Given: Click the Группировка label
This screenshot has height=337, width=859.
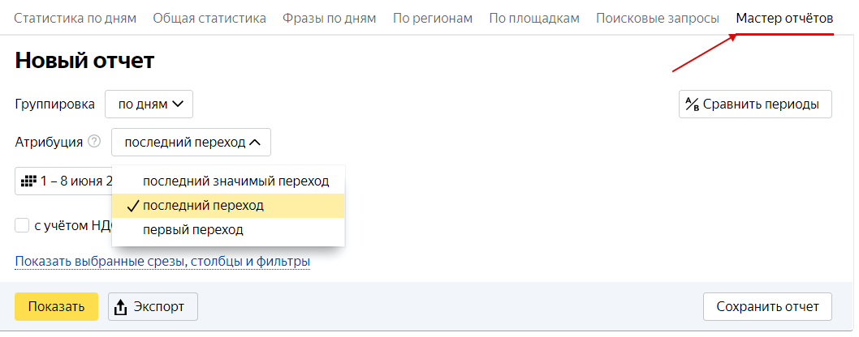Looking at the screenshot, I should tap(54, 105).
